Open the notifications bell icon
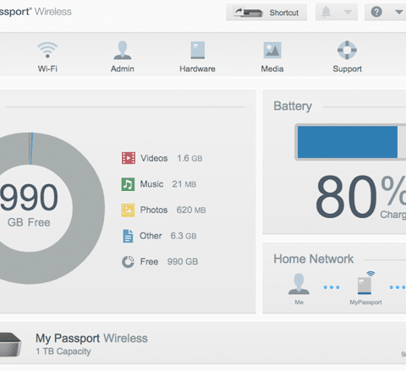 point(326,12)
